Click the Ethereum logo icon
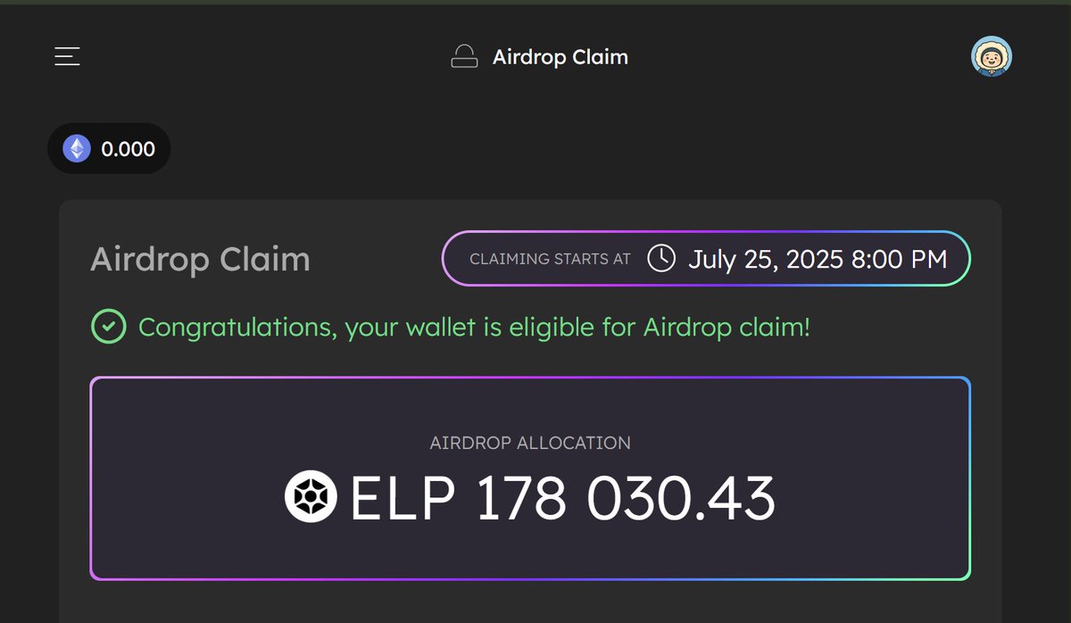This screenshot has width=1071, height=623. [77, 149]
